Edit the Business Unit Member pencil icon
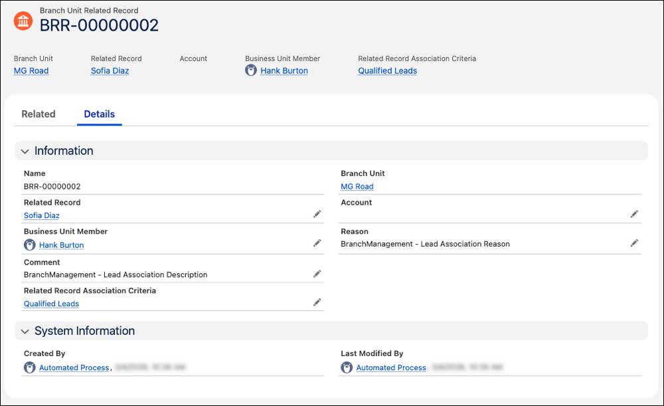The width and height of the screenshot is (664, 406). pos(317,243)
